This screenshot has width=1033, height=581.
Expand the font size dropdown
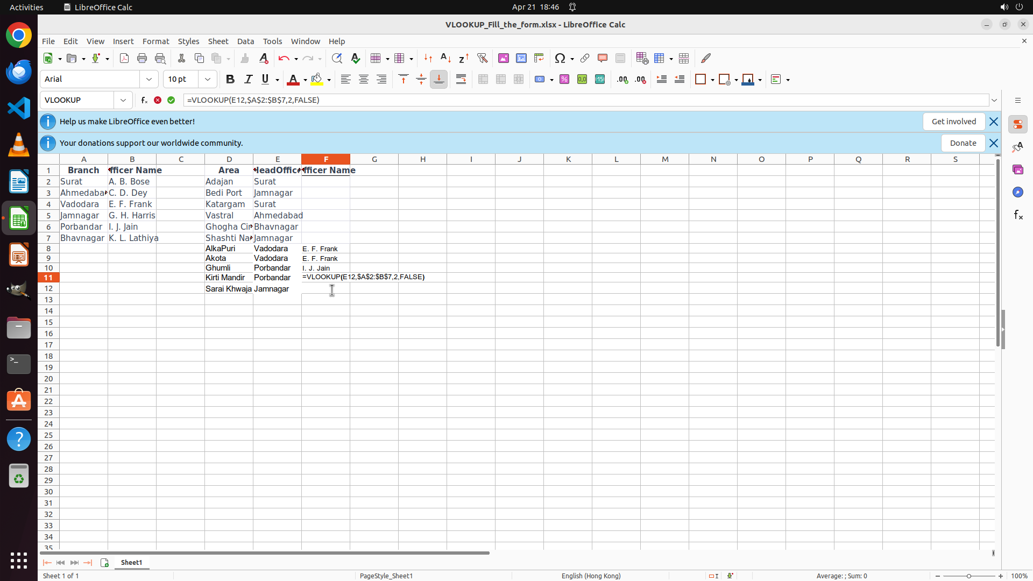click(x=208, y=80)
